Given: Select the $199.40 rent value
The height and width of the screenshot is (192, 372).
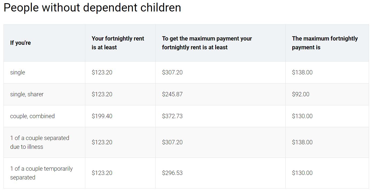Looking at the screenshot, I should (102, 116).
